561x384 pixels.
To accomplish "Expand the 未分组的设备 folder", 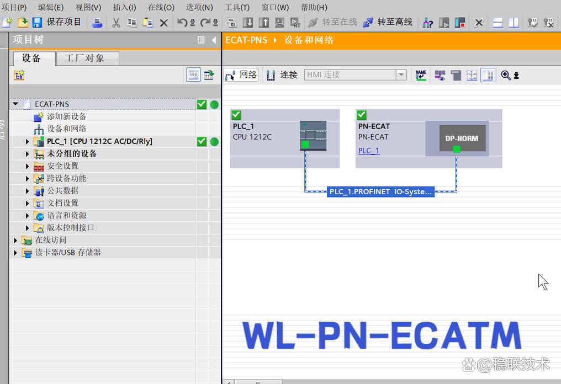I will (x=27, y=154).
